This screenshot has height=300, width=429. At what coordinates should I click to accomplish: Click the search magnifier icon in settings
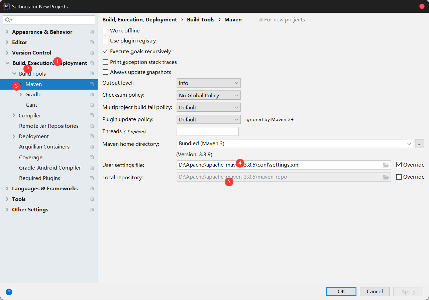click(x=8, y=20)
